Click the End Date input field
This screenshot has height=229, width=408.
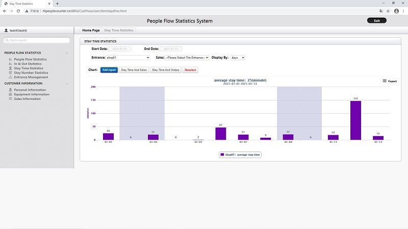coord(171,49)
